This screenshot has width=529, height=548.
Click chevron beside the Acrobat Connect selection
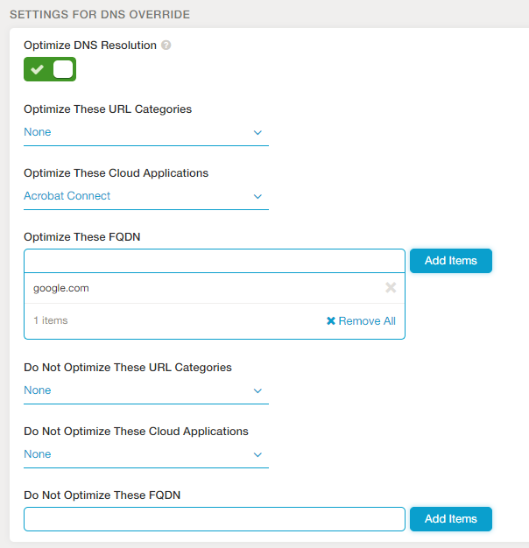[257, 196]
